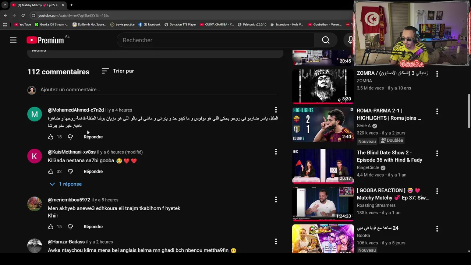Open Donation TTS Player bookmark
Viewport: 471px width, 265px height.
point(180,25)
